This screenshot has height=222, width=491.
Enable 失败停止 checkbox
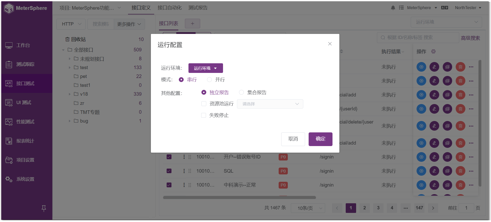click(x=203, y=115)
